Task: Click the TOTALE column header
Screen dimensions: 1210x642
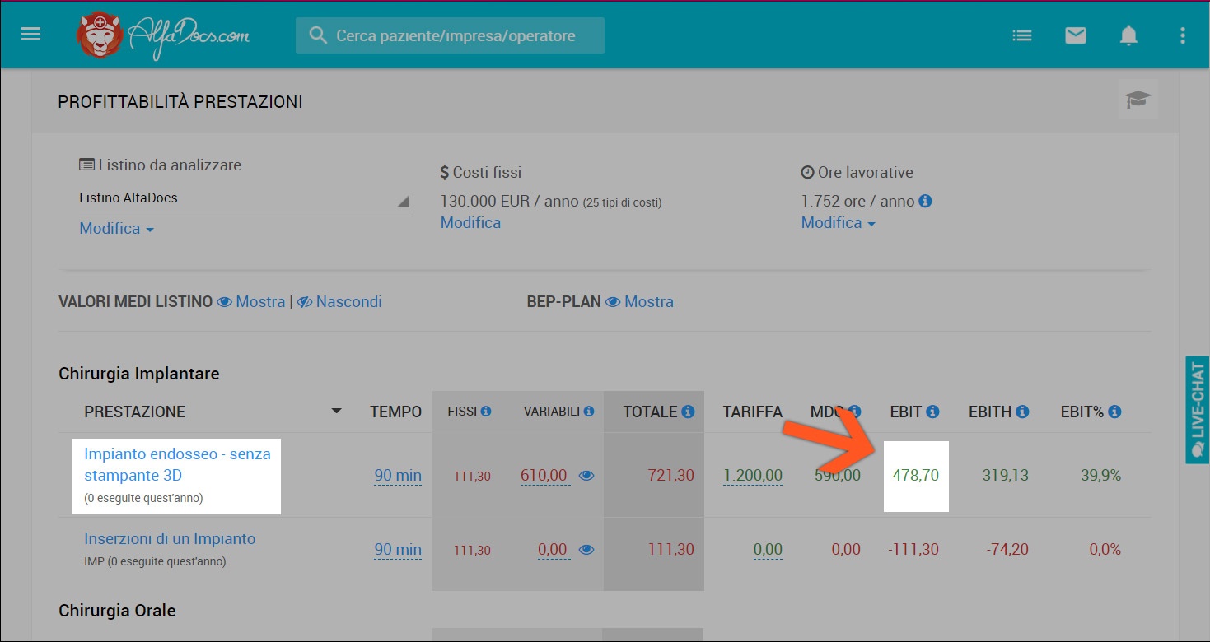Action: [x=650, y=412]
